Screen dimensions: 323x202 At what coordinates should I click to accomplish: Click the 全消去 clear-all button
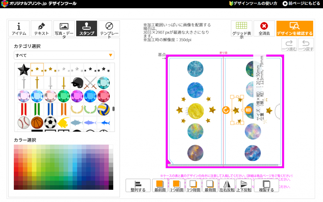coord(264,28)
